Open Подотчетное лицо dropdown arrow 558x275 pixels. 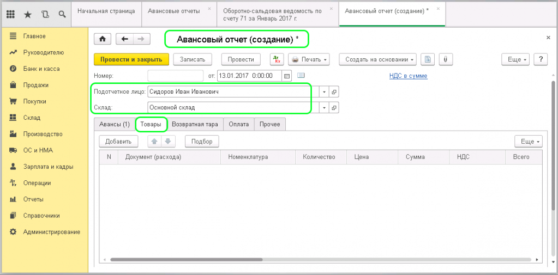[x=324, y=91]
